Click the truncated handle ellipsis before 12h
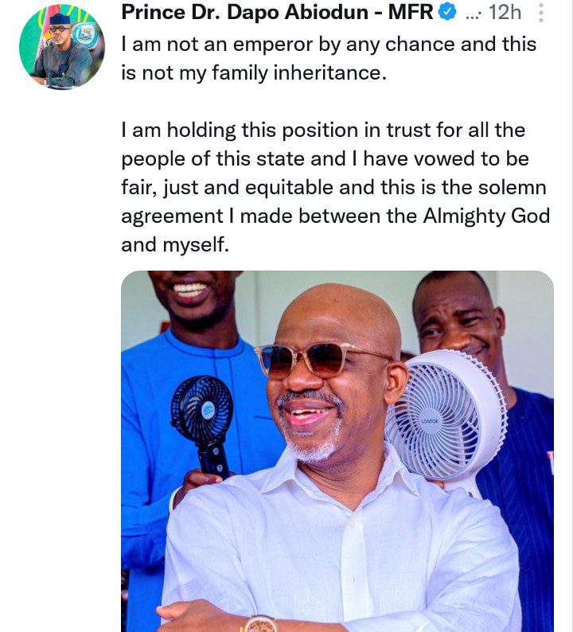 [473, 16]
